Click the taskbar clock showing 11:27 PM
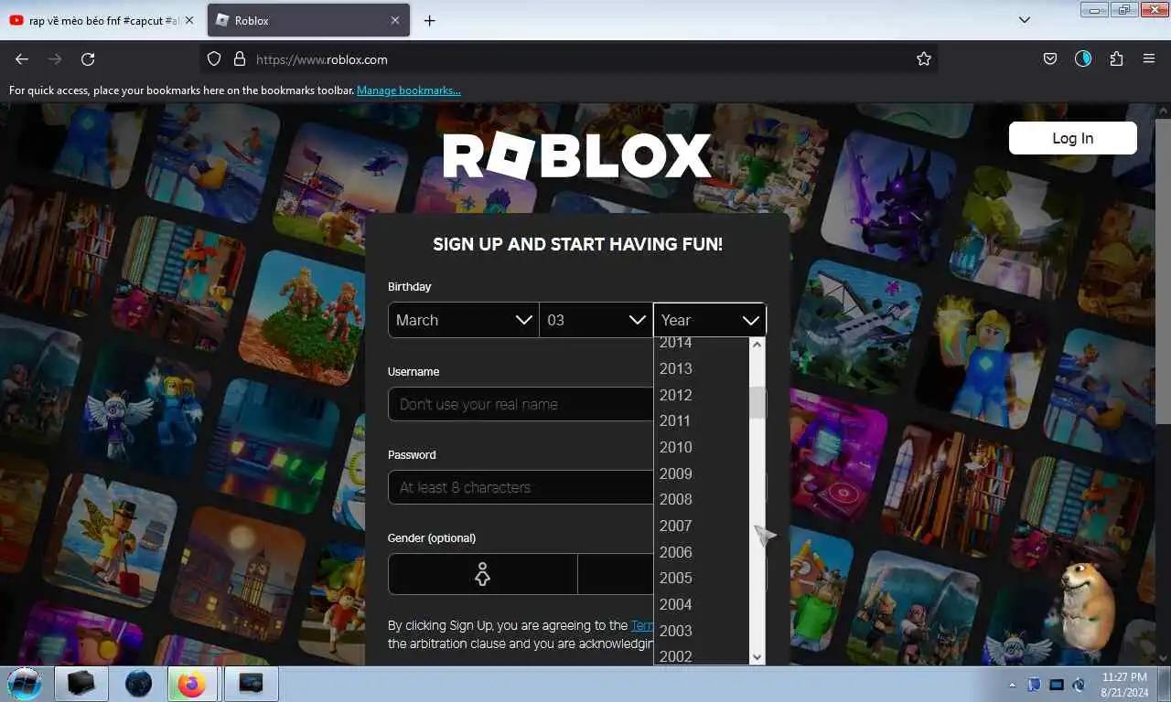1171x702 pixels. (1124, 685)
